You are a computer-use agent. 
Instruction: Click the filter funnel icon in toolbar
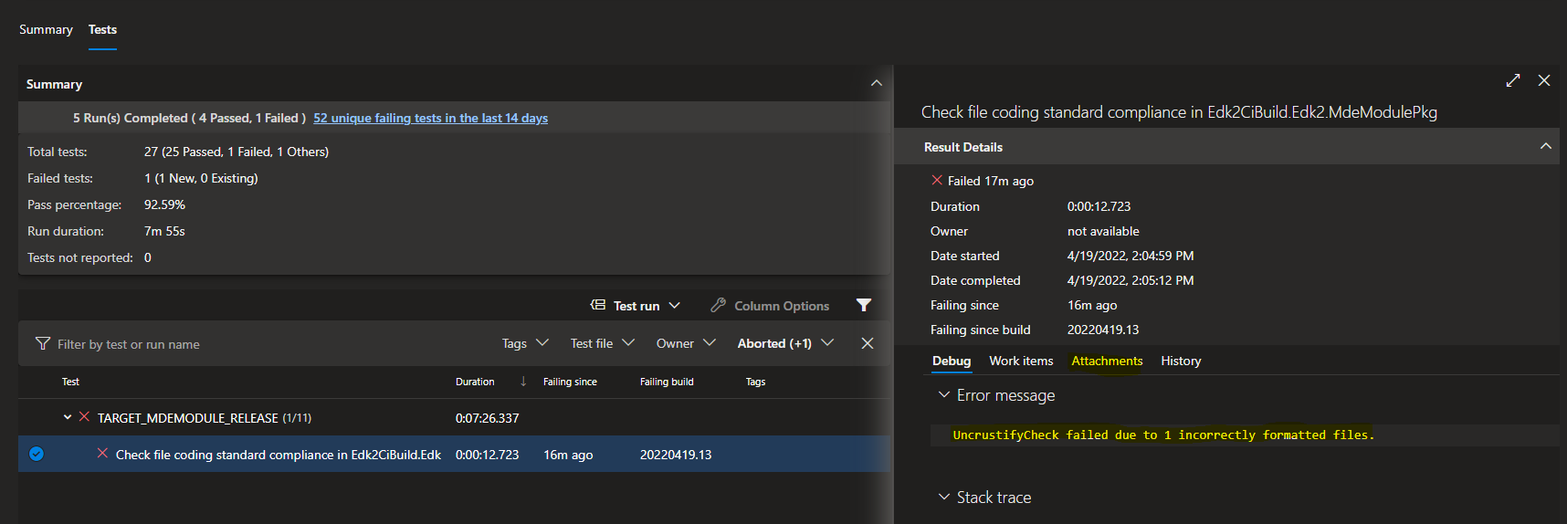[x=863, y=306]
